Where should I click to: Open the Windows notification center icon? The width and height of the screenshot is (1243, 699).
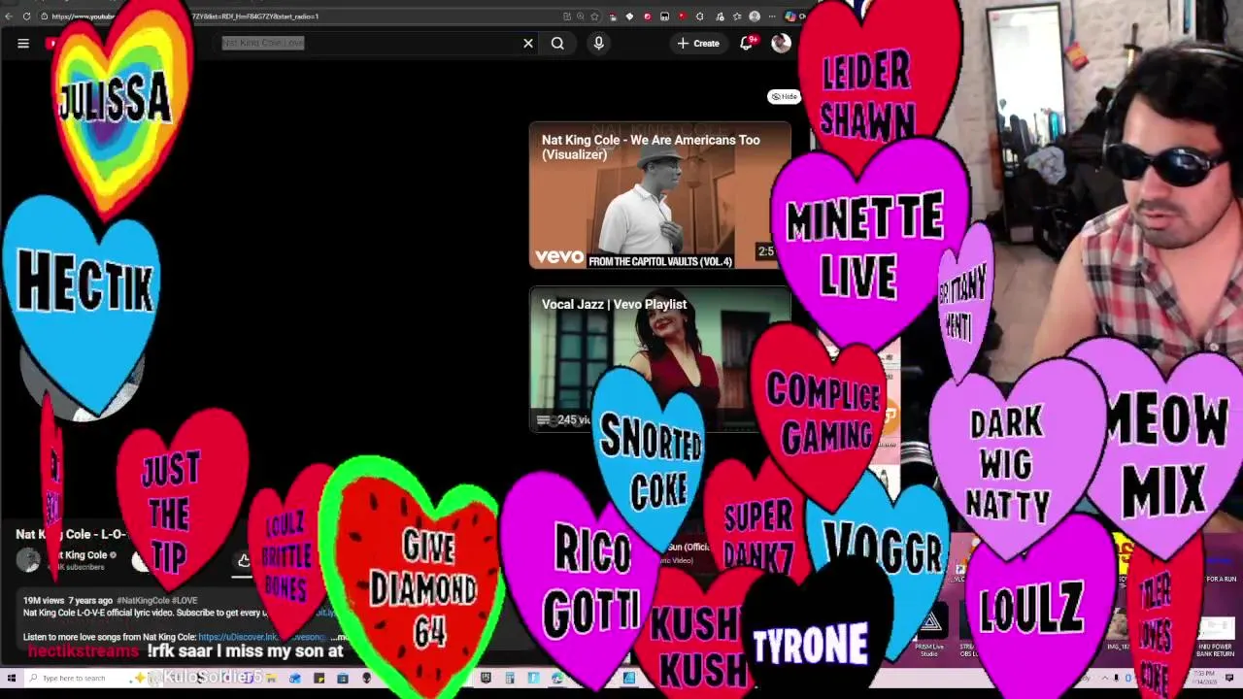pos(1229,678)
